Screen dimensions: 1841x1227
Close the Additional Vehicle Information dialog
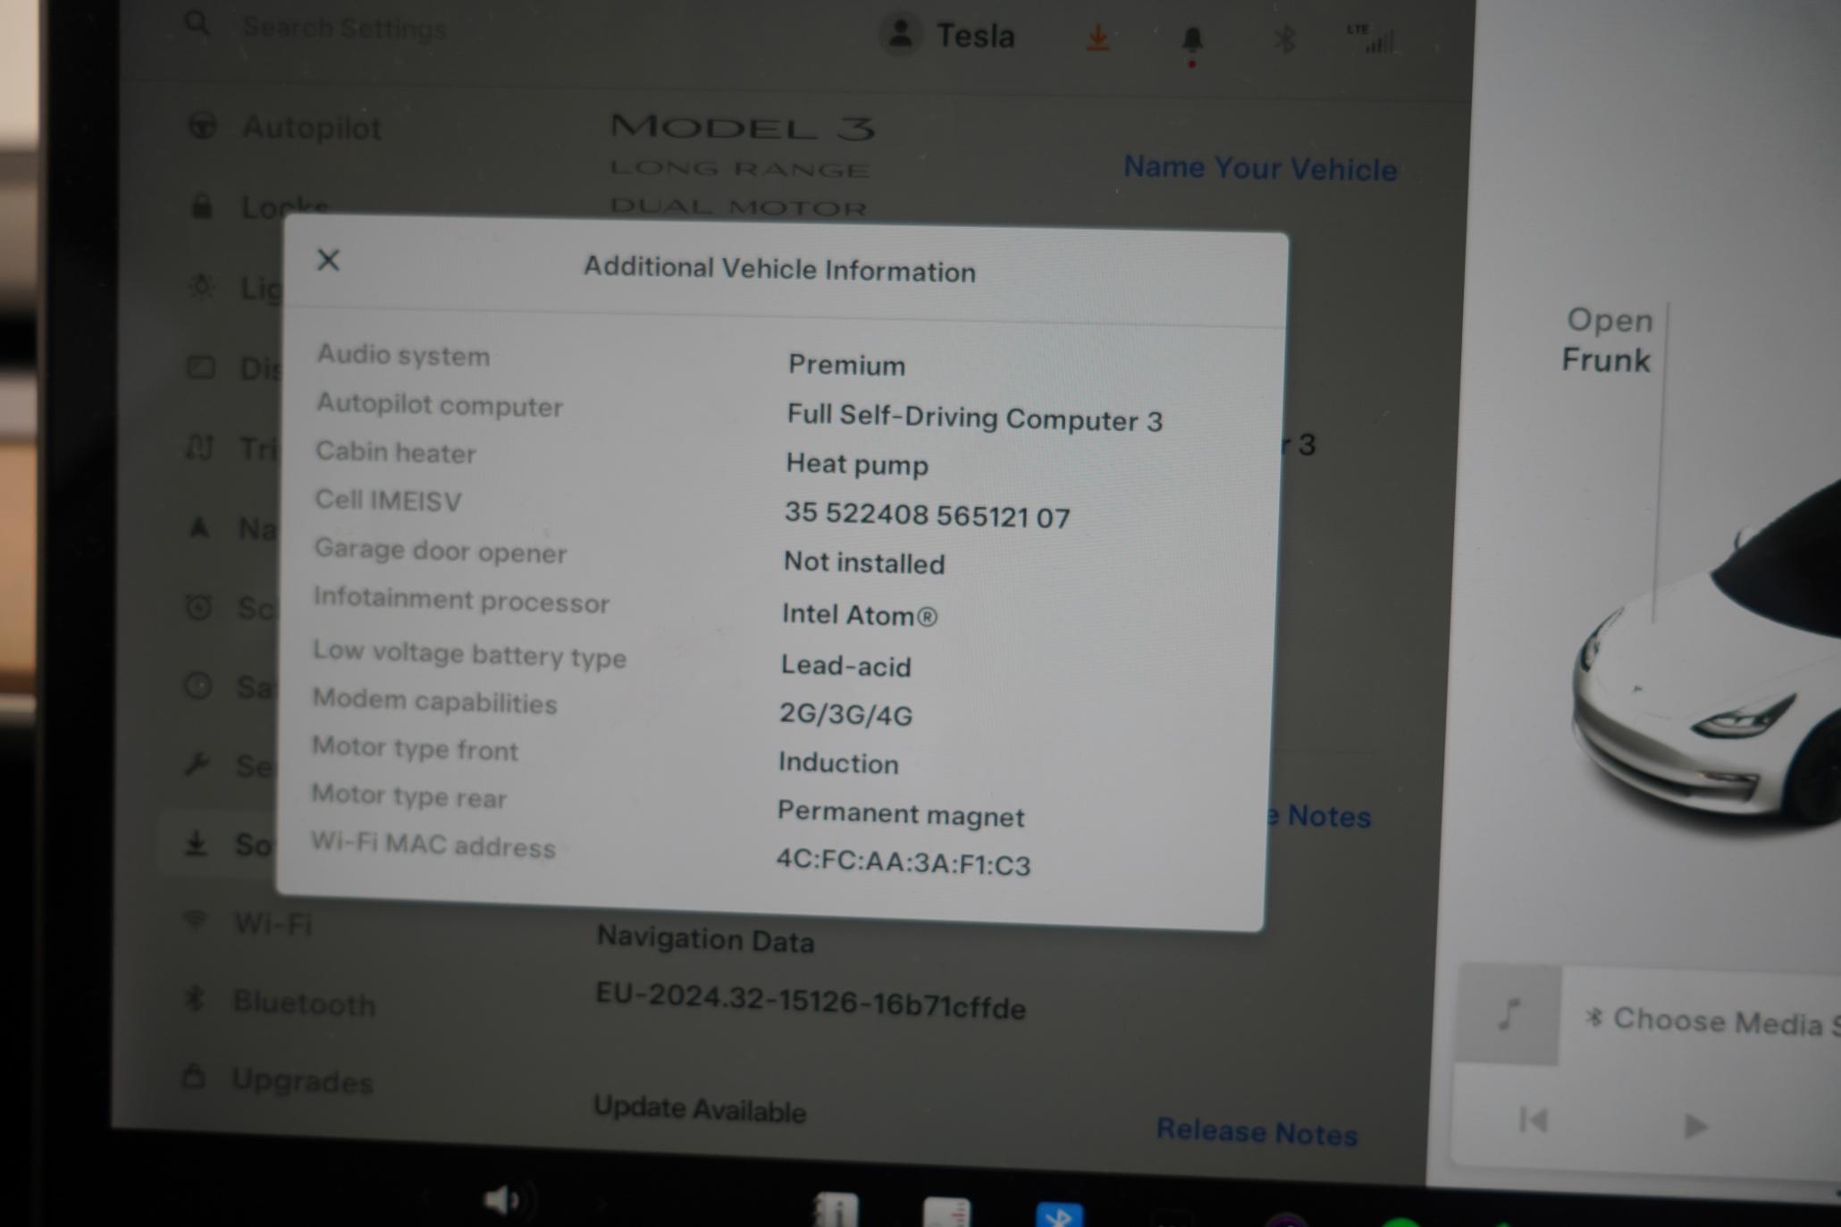[x=329, y=259]
